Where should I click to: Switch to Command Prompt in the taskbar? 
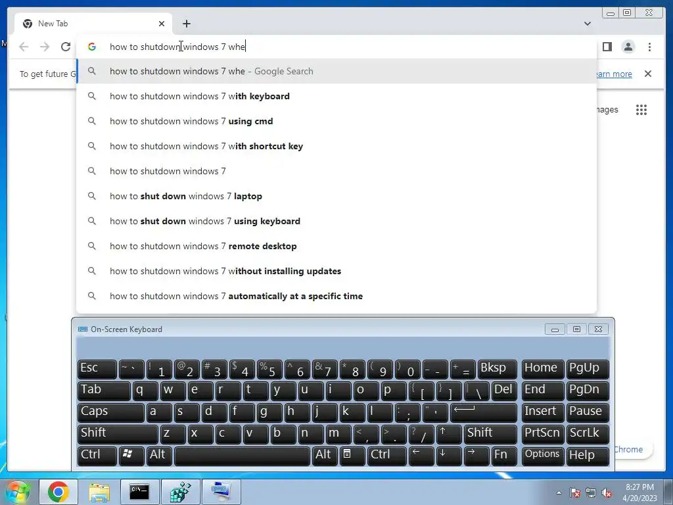(x=139, y=492)
